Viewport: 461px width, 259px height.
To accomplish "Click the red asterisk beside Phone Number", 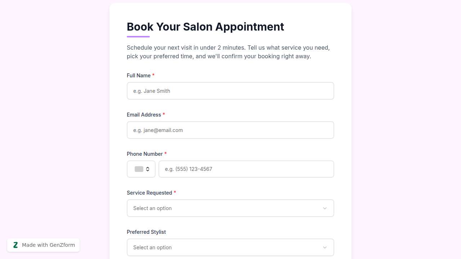I will pyautogui.click(x=165, y=154).
